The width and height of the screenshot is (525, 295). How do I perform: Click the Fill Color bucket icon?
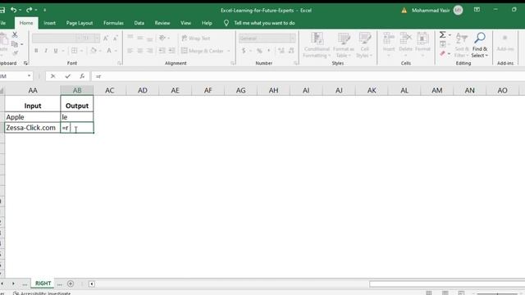click(94, 51)
